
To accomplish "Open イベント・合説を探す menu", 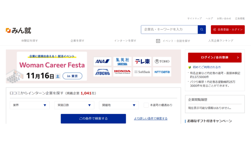I will (x=176, y=41).
